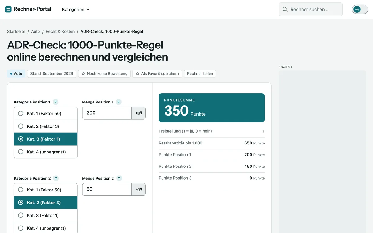373x233 pixels.
Task: Open help for Kategorie Position 2
Action: [x=56, y=178]
